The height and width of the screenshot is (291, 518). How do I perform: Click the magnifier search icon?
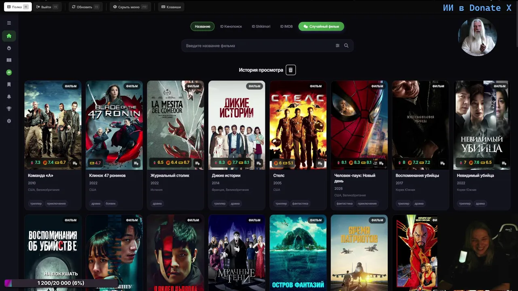pyautogui.click(x=346, y=46)
